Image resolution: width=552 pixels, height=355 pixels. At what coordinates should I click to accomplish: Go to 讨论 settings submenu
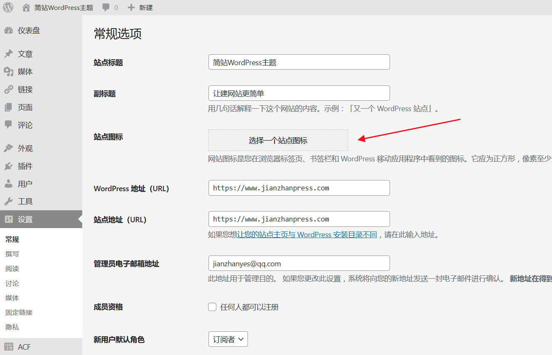12,283
